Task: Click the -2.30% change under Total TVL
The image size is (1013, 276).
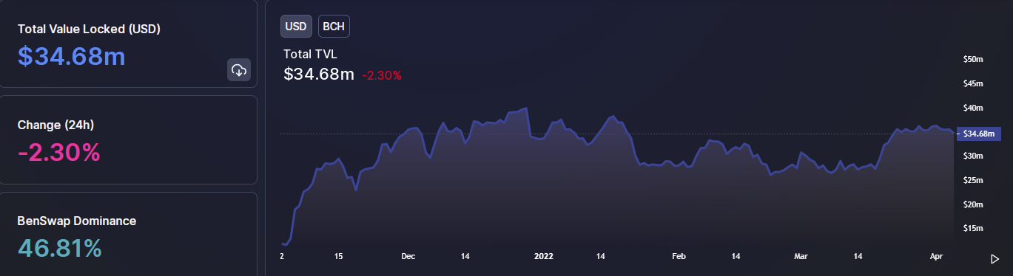Action: 382,75
